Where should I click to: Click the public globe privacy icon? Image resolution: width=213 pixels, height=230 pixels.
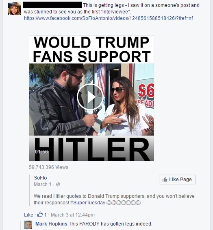(x=58, y=184)
